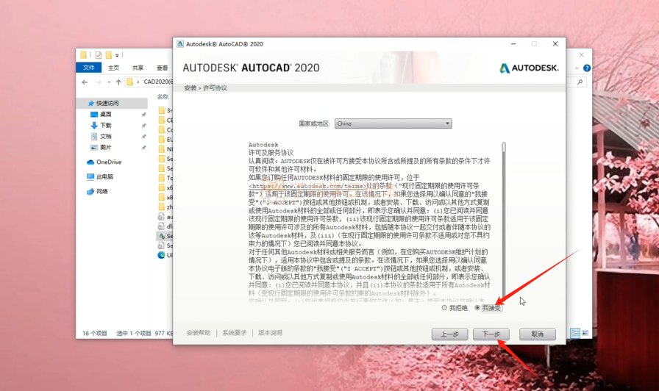Viewport: 659px width, 391px height.
Task: Select 图片 in Explorer navigation pane
Action: (105, 148)
